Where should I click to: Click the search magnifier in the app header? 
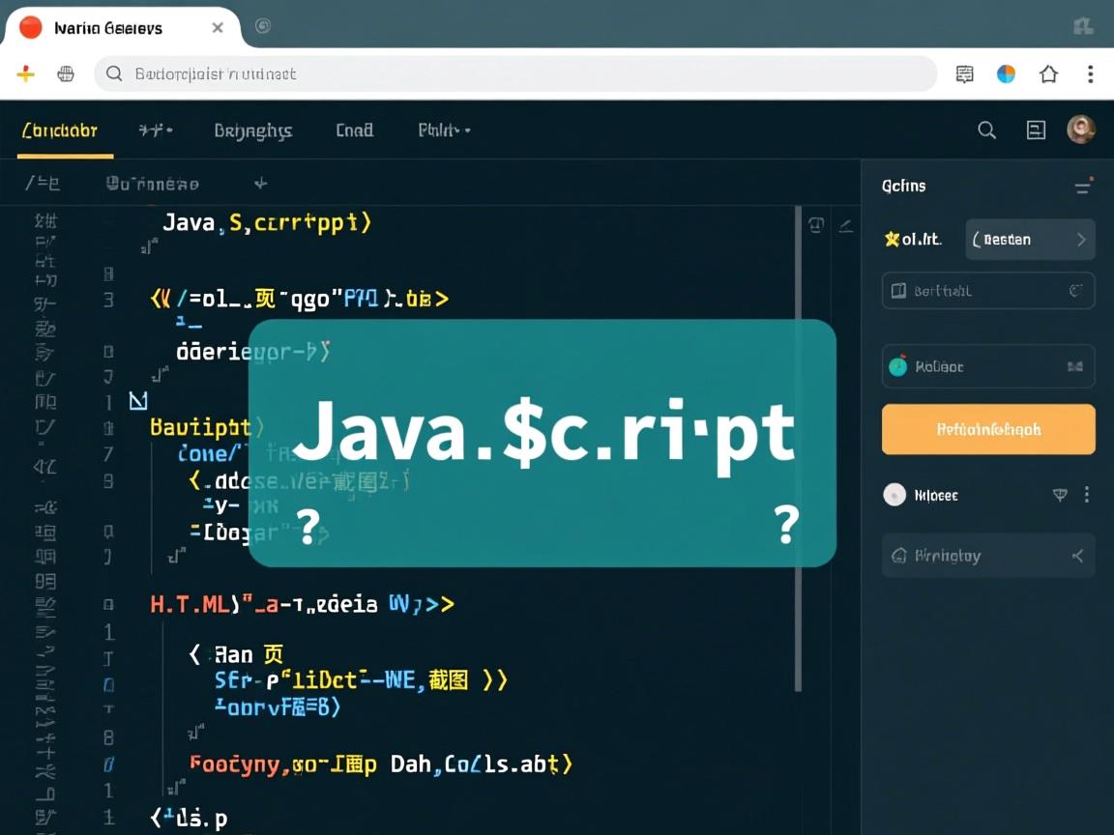point(986,130)
